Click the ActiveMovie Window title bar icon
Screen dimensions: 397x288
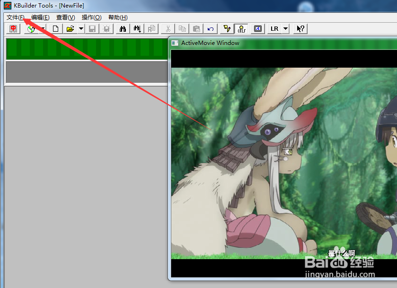[175, 43]
